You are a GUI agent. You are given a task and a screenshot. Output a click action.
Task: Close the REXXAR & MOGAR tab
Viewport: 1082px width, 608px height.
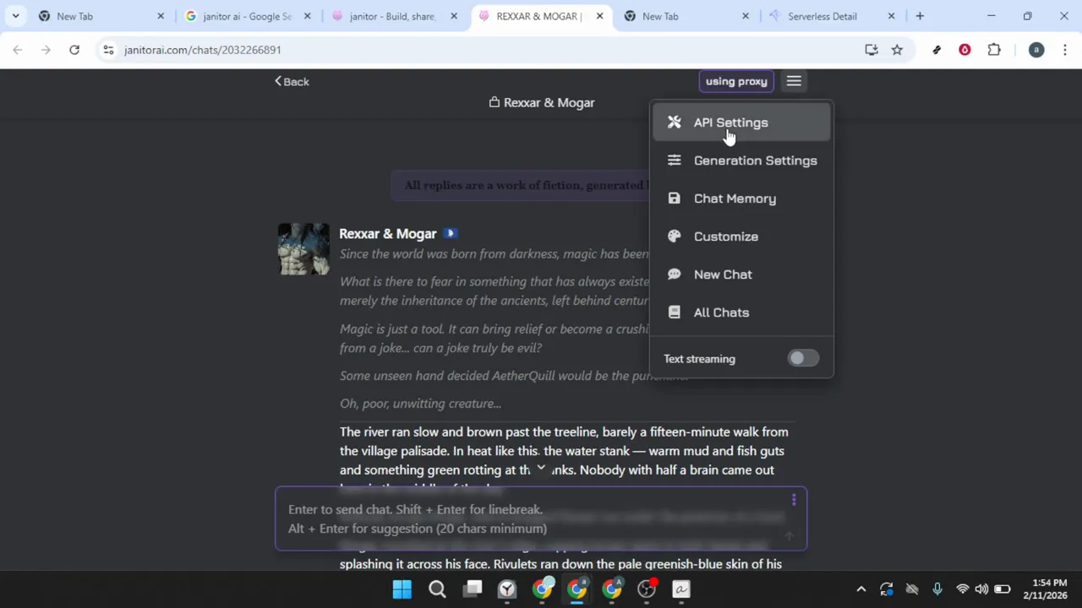[x=599, y=16]
